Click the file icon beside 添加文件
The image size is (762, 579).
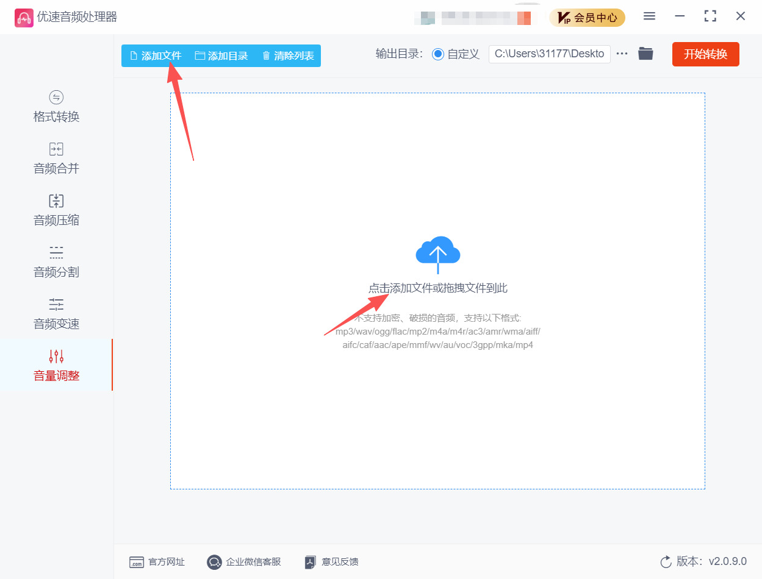pos(134,56)
